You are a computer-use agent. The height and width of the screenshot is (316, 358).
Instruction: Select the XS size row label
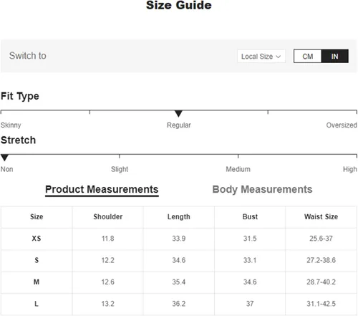pos(37,239)
